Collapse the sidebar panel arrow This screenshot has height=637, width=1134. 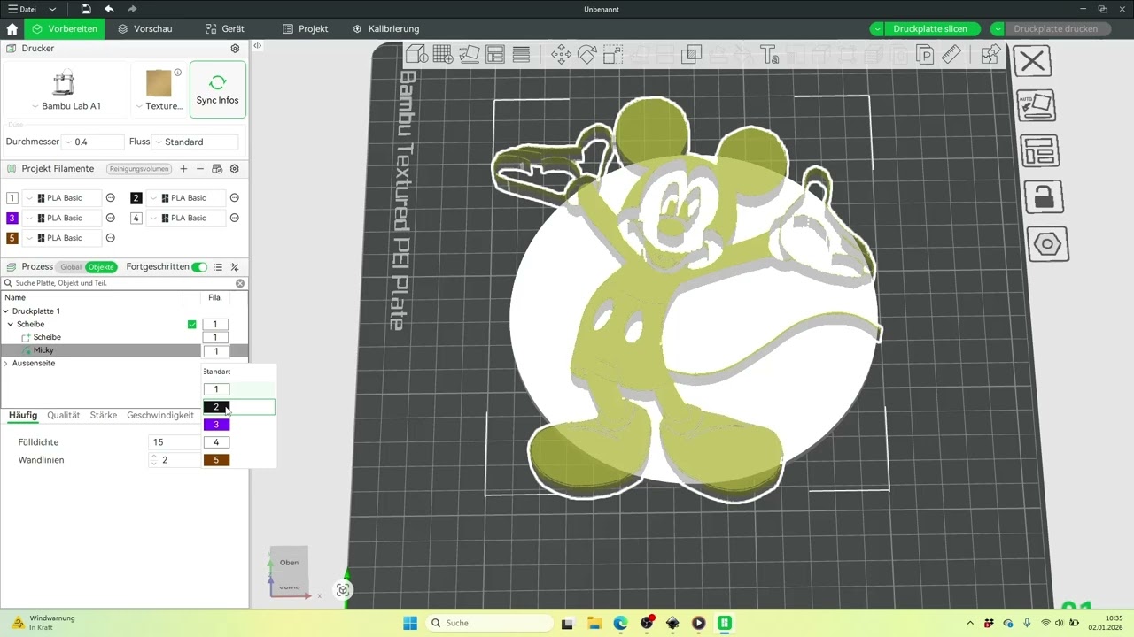(257, 46)
